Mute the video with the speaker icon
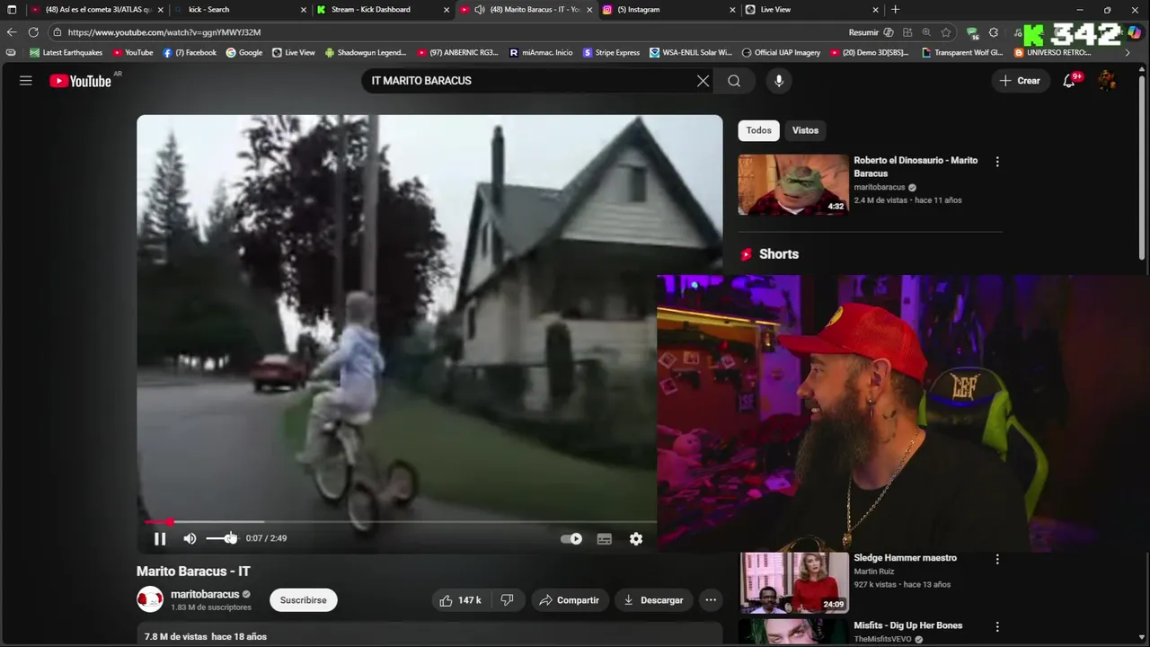This screenshot has width=1150, height=647. point(190,538)
